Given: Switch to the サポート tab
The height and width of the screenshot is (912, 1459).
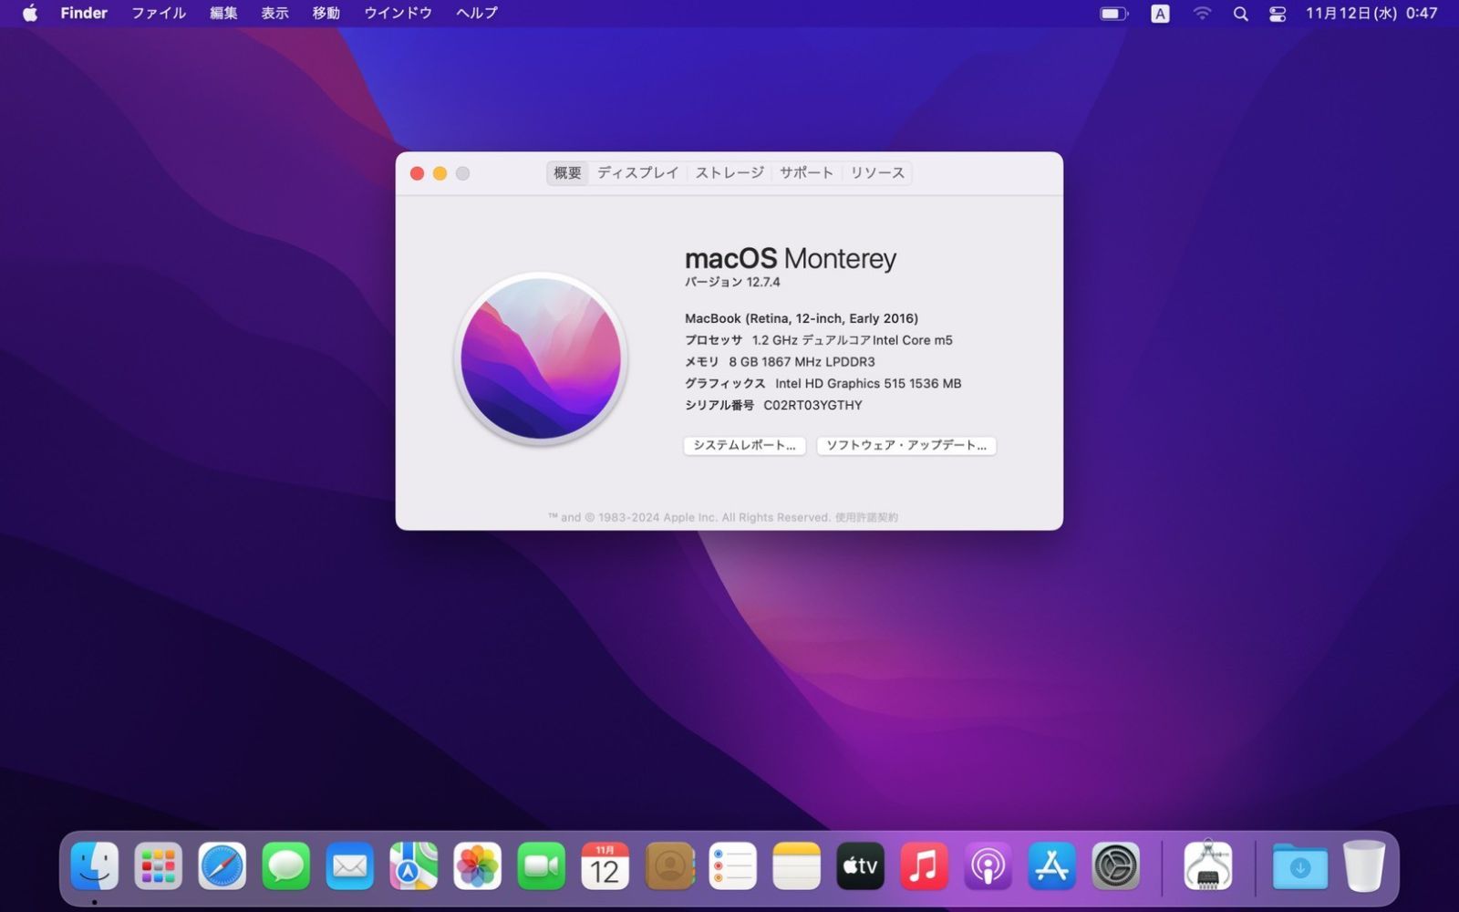Looking at the screenshot, I should point(806,172).
